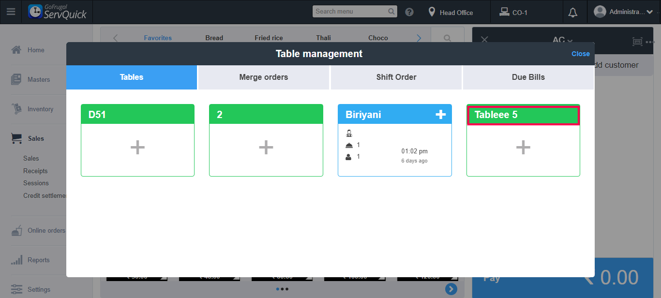Click the serving dish icon on Biriyani card

pyautogui.click(x=349, y=145)
